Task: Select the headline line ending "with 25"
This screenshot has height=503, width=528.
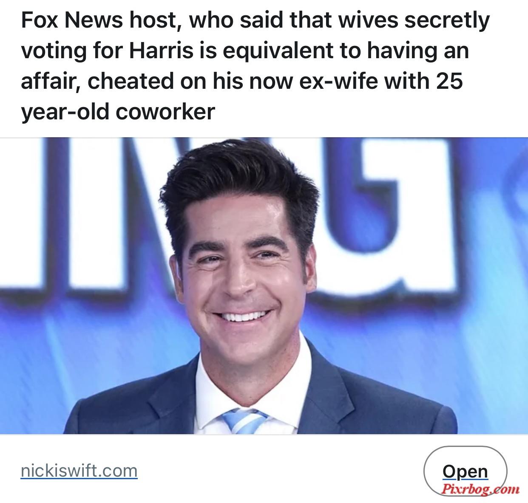Action: point(242,81)
